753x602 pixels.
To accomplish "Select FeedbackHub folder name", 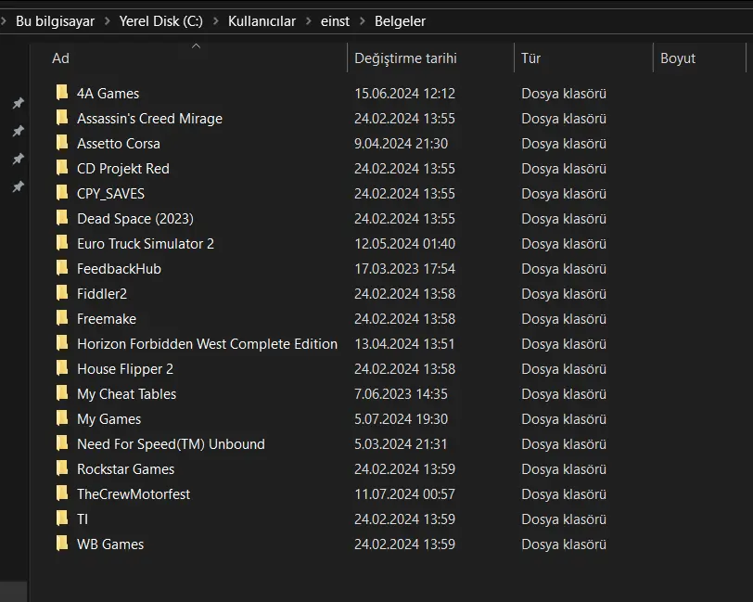I will tap(119, 269).
